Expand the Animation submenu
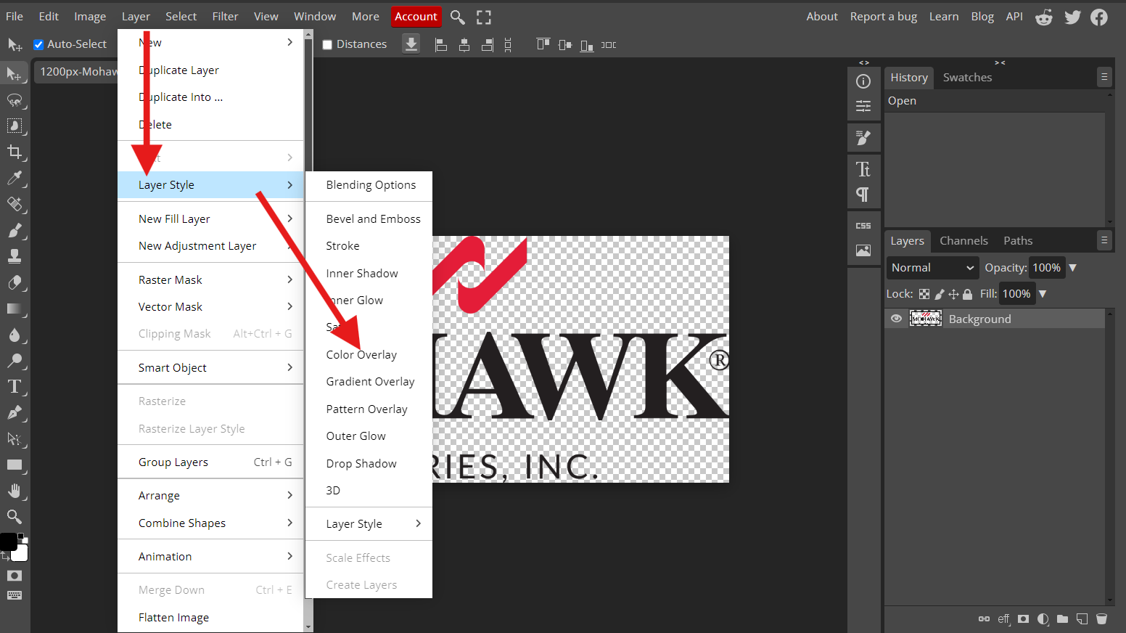Viewport: 1126px width, 633px height. click(210, 557)
